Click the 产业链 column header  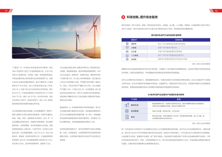point(134,99)
